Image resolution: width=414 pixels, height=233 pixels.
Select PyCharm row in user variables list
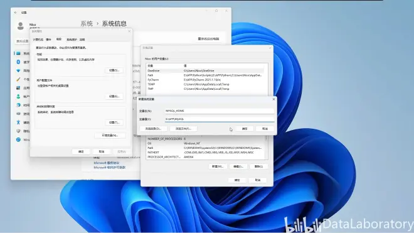pyautogui.click(x=205, y=80)
